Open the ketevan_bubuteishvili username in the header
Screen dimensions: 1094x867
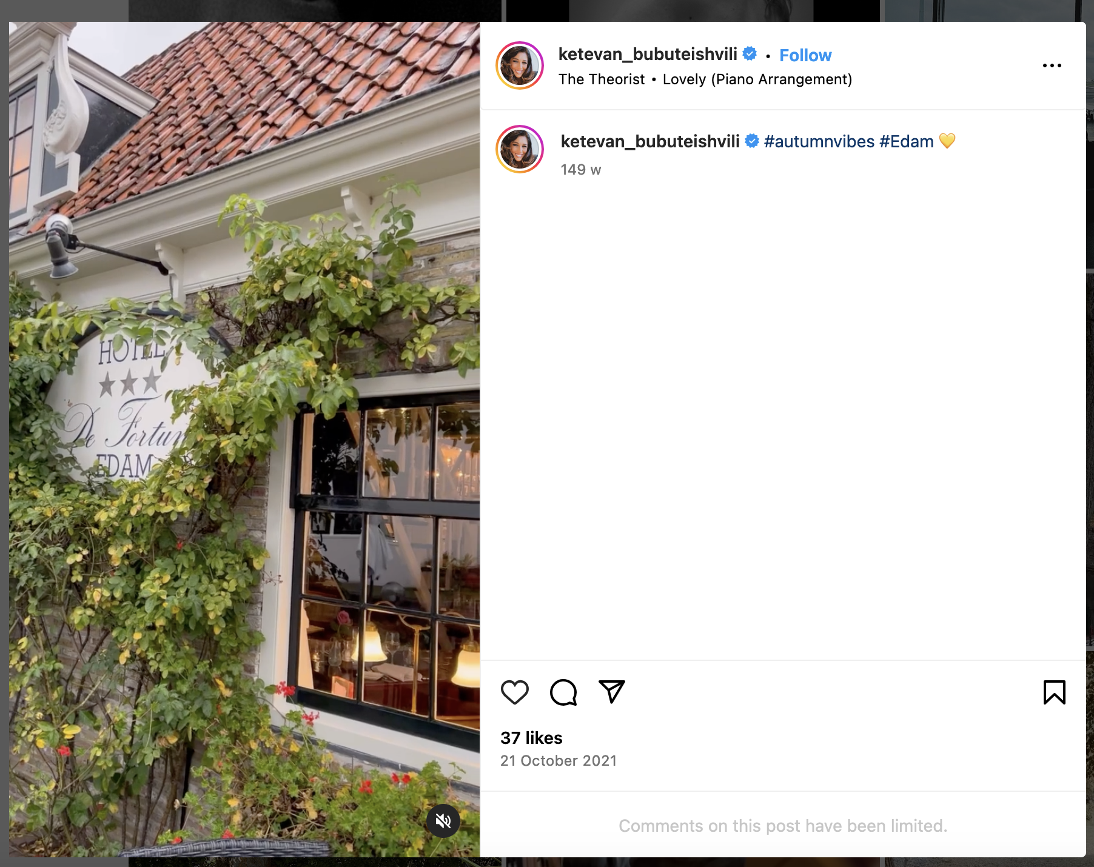coord(648,55)
